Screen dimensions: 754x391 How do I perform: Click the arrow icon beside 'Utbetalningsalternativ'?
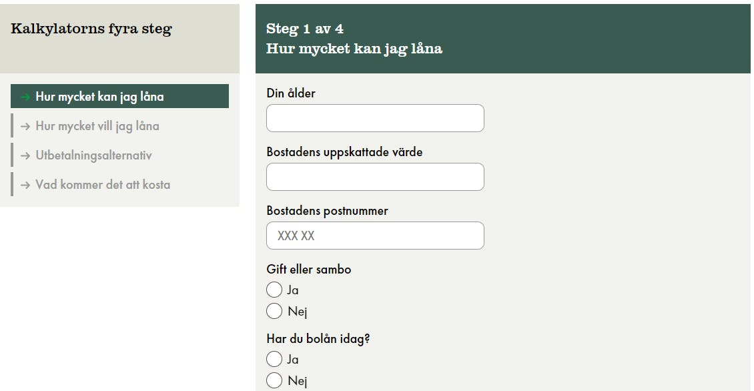pos(25,155)
